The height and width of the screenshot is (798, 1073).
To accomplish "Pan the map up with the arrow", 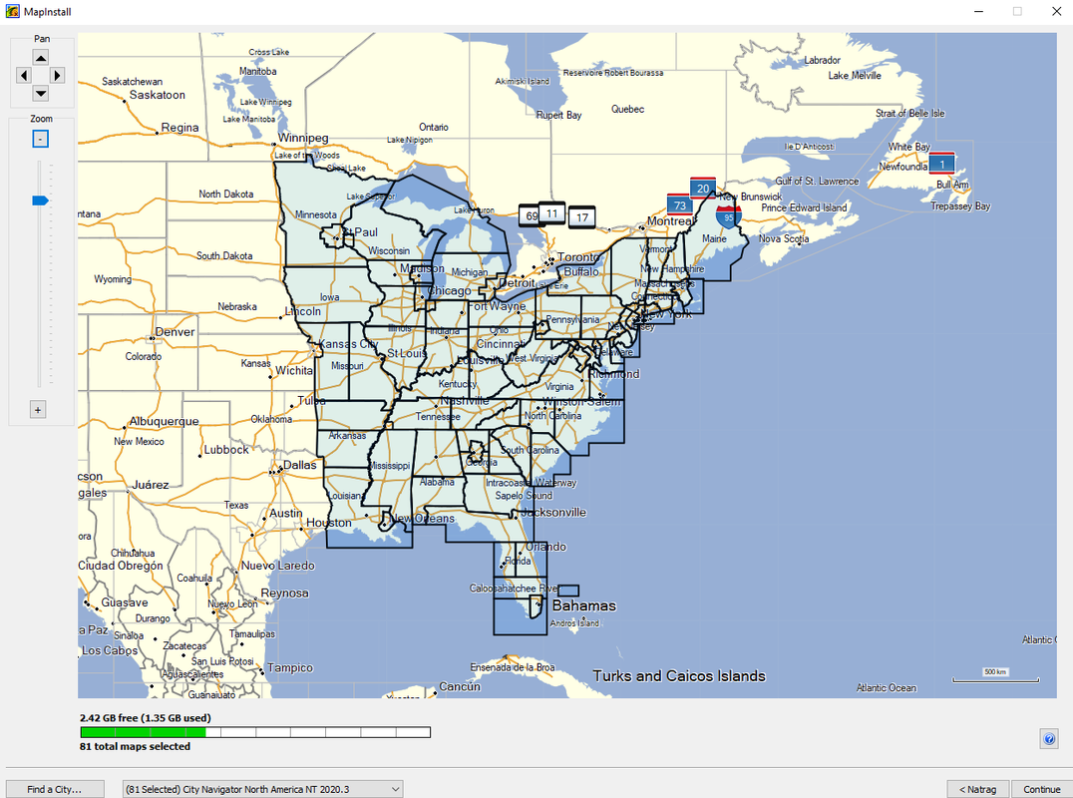I will (41, 58).
